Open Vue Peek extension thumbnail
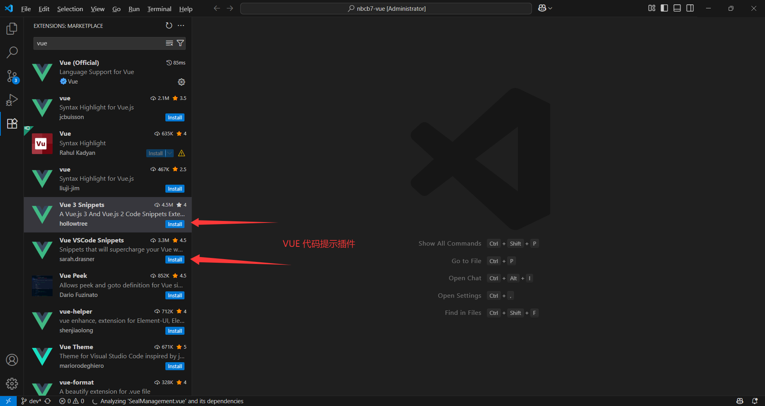The width and height of the screenshot is (765, 406). (x=42, y=286)
